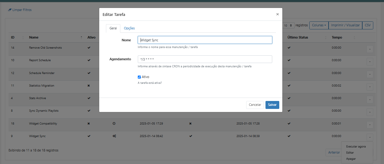Click the Último Status column sort icon
Image resolution: width=384 pixels, height=164 pixels.
[x=325, y=38]
